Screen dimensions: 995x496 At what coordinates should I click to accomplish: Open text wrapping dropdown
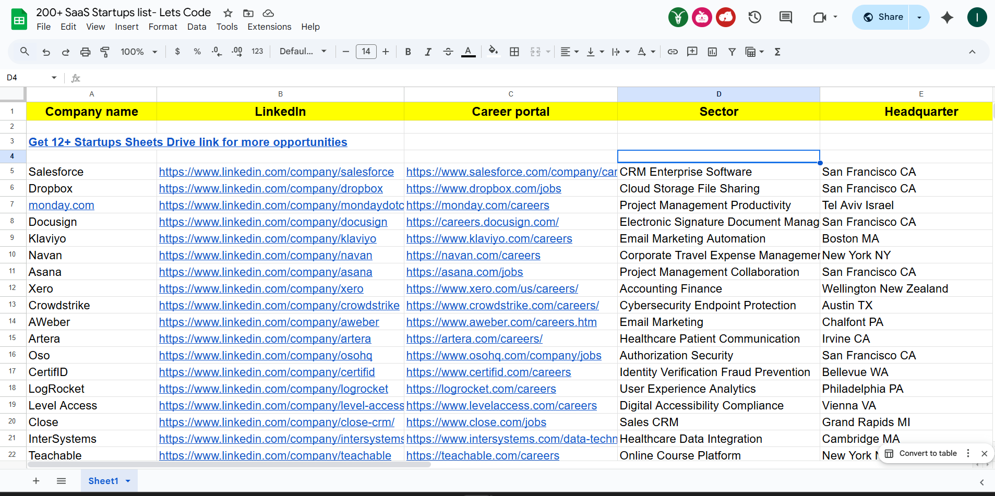click(x=620, y=52)
